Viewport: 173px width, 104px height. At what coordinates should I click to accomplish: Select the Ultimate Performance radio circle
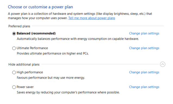pyautogui.click(x=14, y=48)
